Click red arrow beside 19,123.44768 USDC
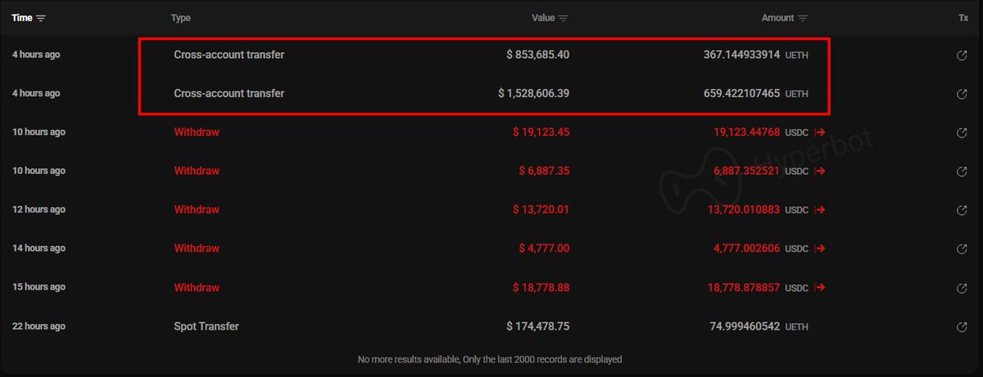The image size is (983, 377). [819, 132]
